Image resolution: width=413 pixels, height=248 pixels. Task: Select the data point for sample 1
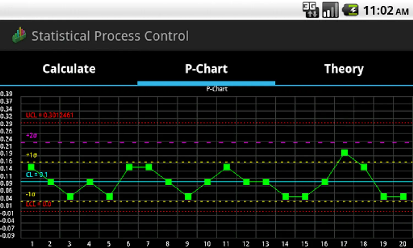31,167
